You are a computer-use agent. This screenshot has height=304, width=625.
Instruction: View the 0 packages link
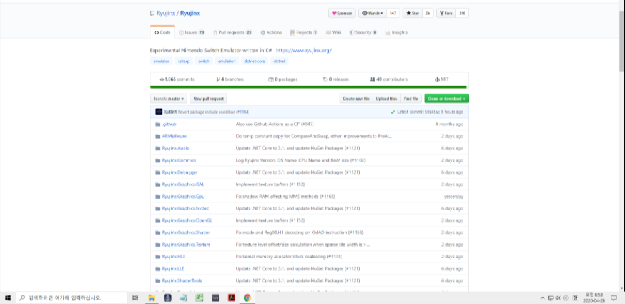pos(283,79)
